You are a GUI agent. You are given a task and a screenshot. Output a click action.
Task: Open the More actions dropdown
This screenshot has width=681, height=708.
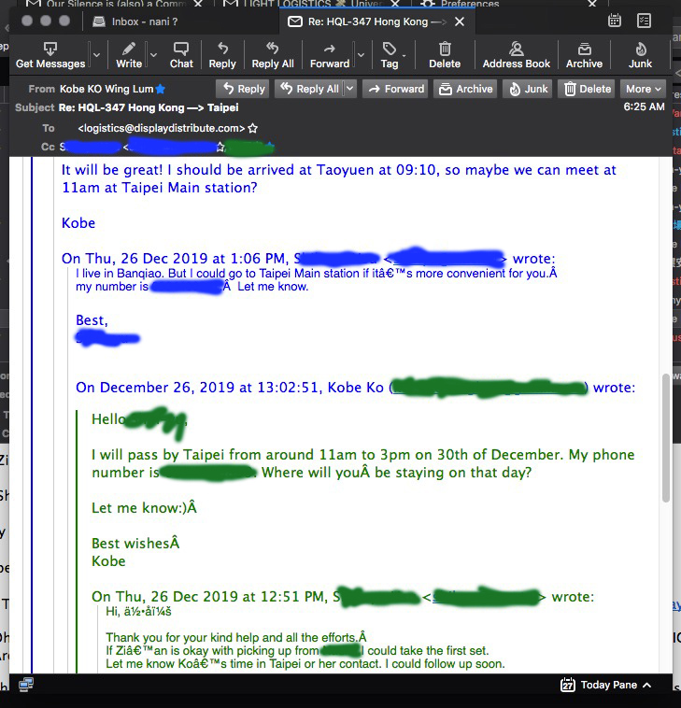(644, 89)
